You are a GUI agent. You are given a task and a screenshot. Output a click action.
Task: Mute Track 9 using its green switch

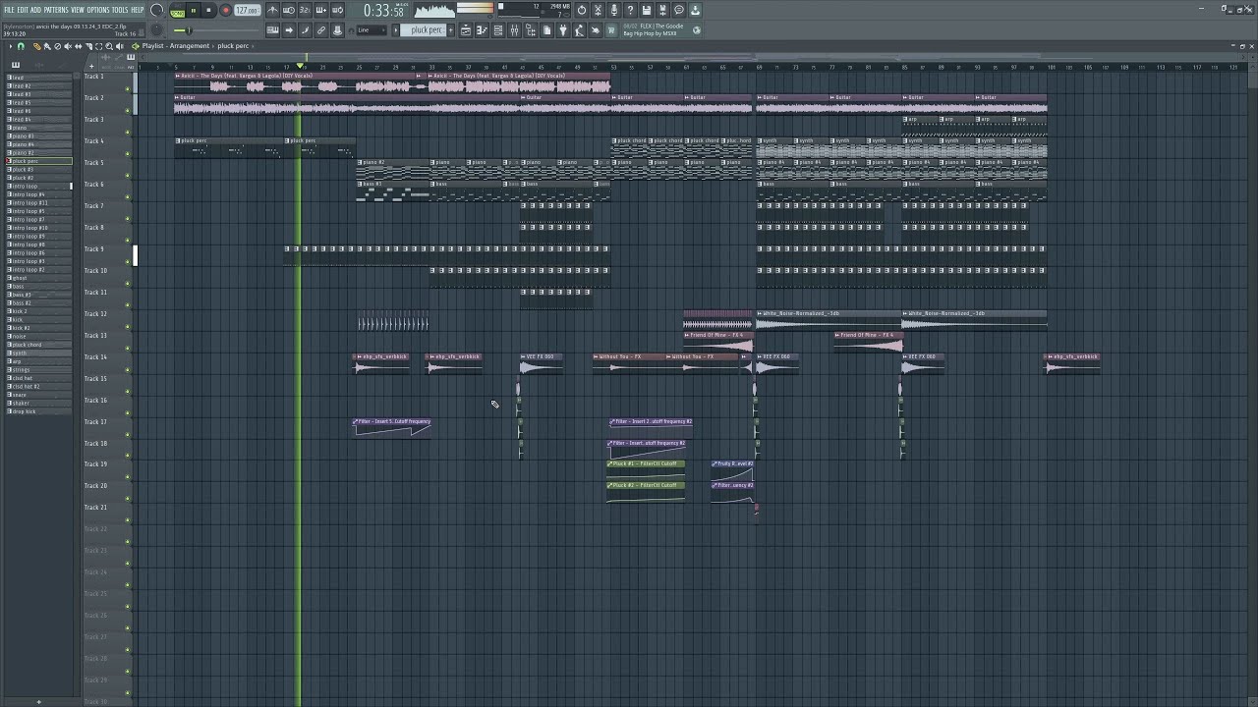coord(128,262)
